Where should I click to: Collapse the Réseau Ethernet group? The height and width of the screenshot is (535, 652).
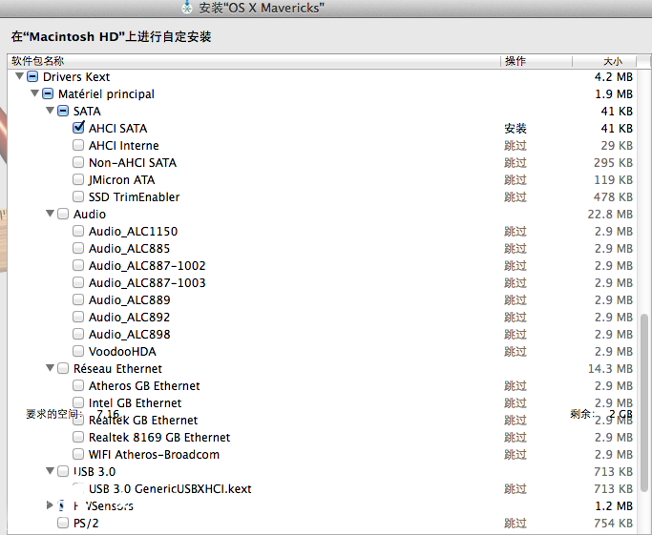(51, 368)
